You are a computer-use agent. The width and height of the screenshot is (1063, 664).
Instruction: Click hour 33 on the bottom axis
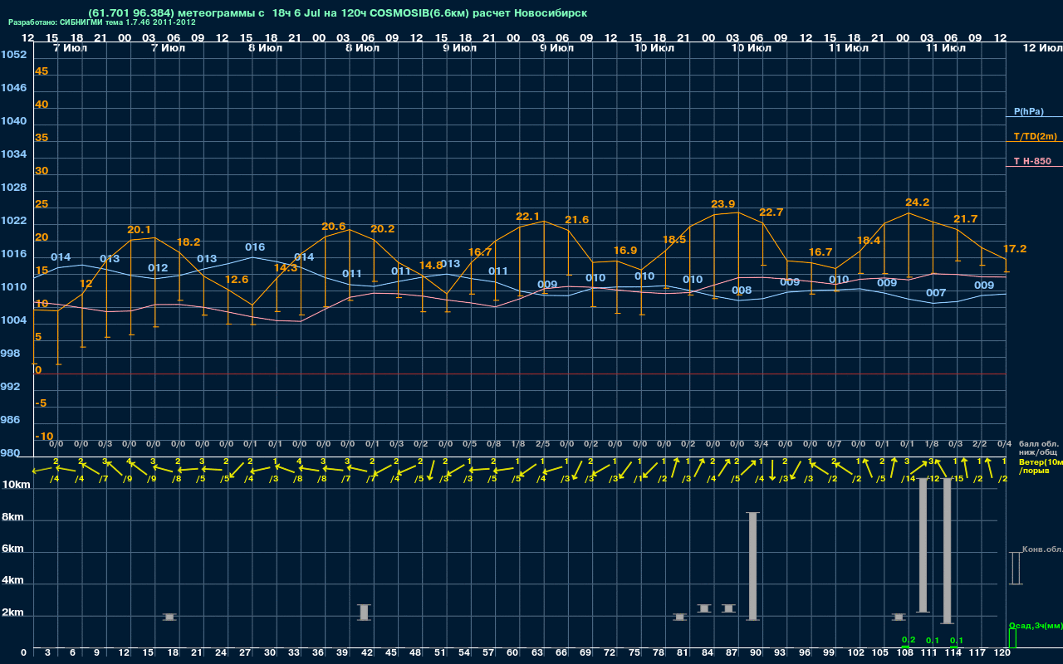point(294,652)
